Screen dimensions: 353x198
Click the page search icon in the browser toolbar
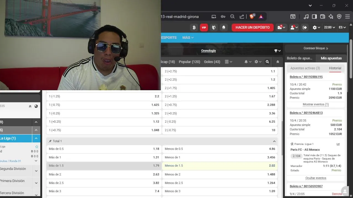tap(293, 16)
